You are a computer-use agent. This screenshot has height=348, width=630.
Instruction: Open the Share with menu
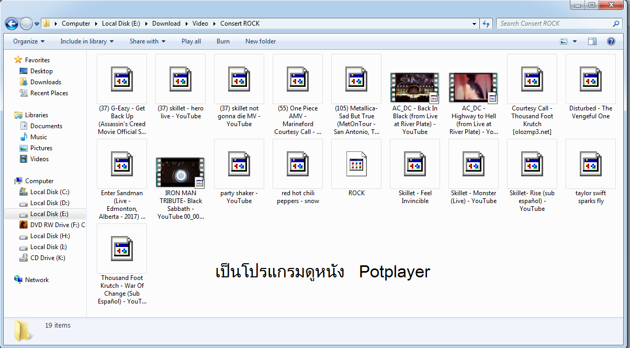(148, 41)
